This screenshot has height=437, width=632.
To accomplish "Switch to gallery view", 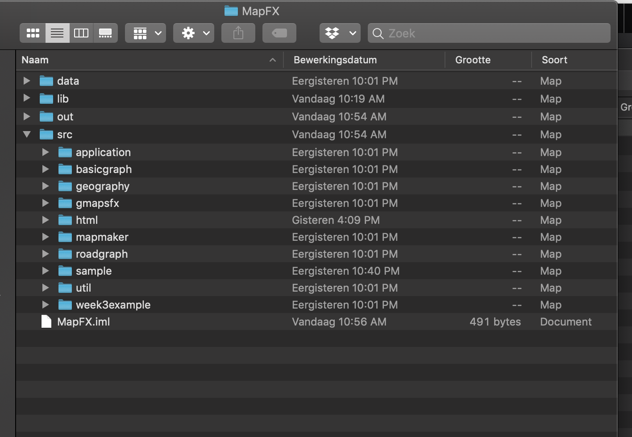I will 105,33.
